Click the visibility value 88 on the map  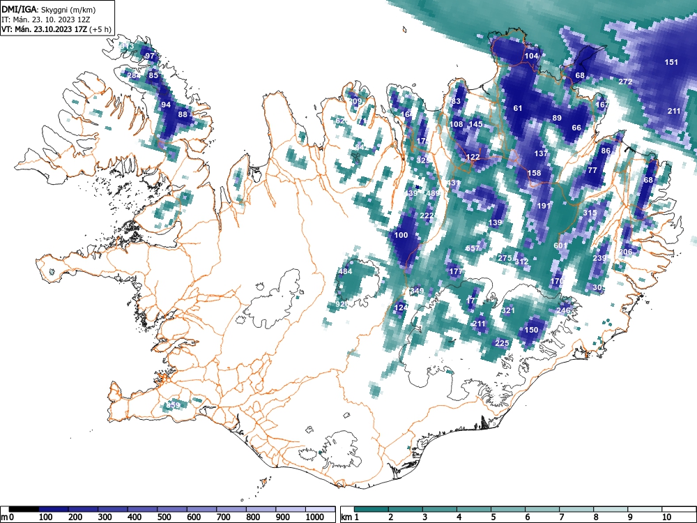183,114
